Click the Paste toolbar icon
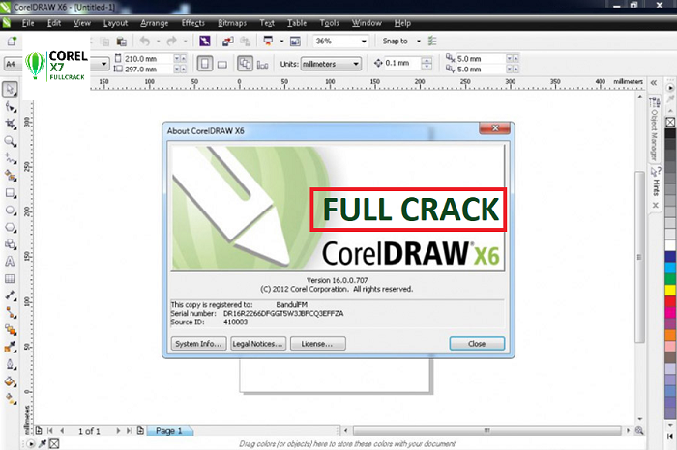The width and height of the screenshot is (677, 450). click(x=122, y=42)
